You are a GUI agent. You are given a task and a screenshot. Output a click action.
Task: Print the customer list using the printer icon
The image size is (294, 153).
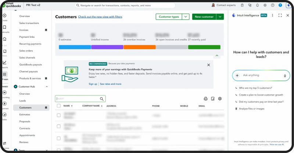coord(206,99)
